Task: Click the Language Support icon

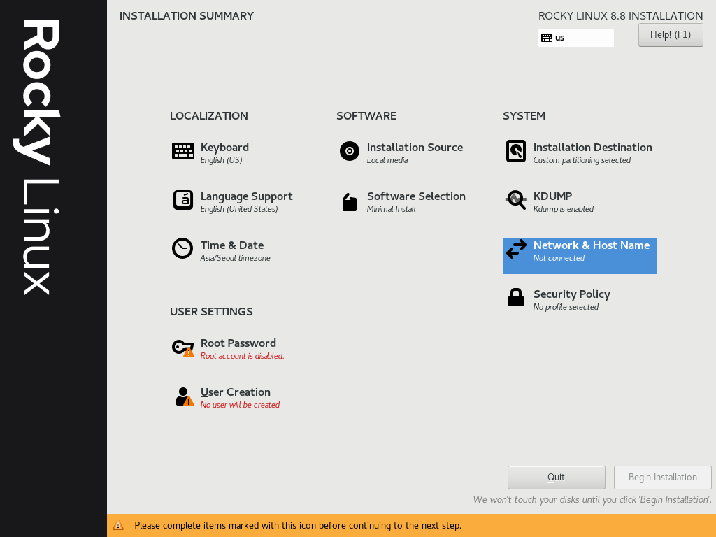Action: click(x=182, y=200)
